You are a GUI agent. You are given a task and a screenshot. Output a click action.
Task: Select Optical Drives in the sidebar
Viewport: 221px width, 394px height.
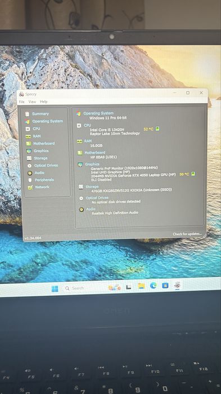coord(46,165)
